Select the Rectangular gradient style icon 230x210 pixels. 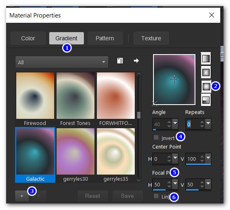pyautogui.click(x=206, y=72)
